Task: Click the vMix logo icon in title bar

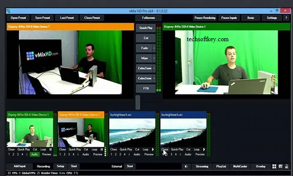Action: (x=8, y=11)
